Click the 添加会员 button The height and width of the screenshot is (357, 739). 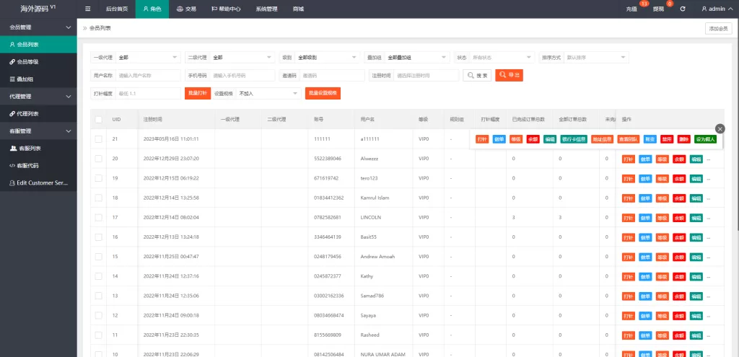tap(718, 29)
